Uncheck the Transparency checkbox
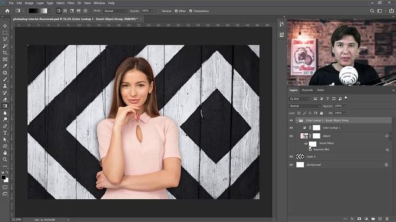 coord(191,11)
